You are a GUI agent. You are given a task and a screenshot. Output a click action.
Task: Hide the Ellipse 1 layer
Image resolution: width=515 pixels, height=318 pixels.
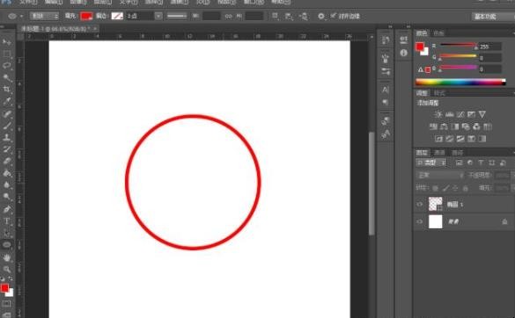(420, 205)
